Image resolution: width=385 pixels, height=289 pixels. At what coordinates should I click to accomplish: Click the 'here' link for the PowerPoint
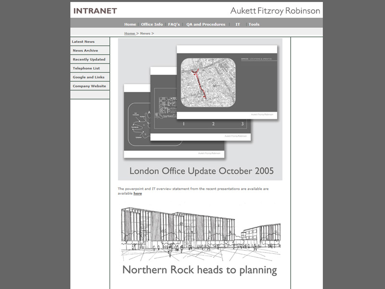pyautogui.click(x=138, y=194)
